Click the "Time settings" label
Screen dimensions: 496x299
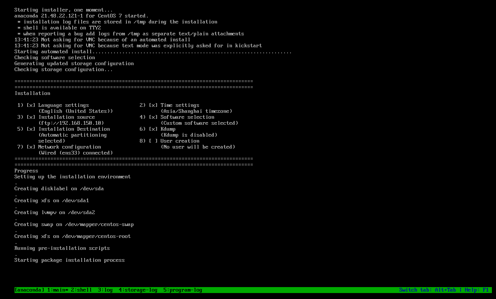(x=180, y=105)
